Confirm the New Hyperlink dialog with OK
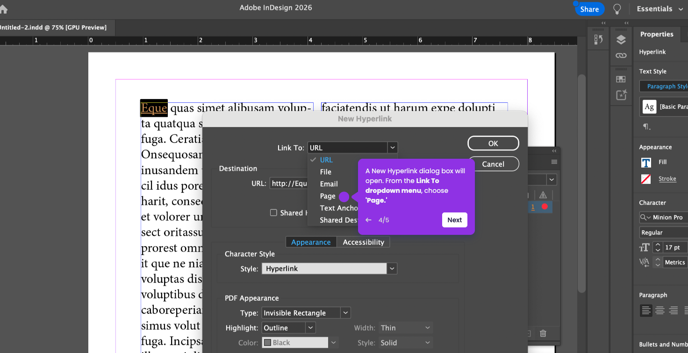Image resolution: width=688 pixels, height=353 pixels. (x=493, y=143)
